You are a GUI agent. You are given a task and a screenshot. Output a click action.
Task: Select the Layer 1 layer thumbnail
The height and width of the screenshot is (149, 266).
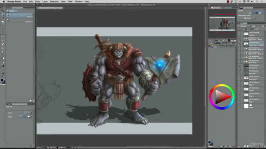coord(246,89)
